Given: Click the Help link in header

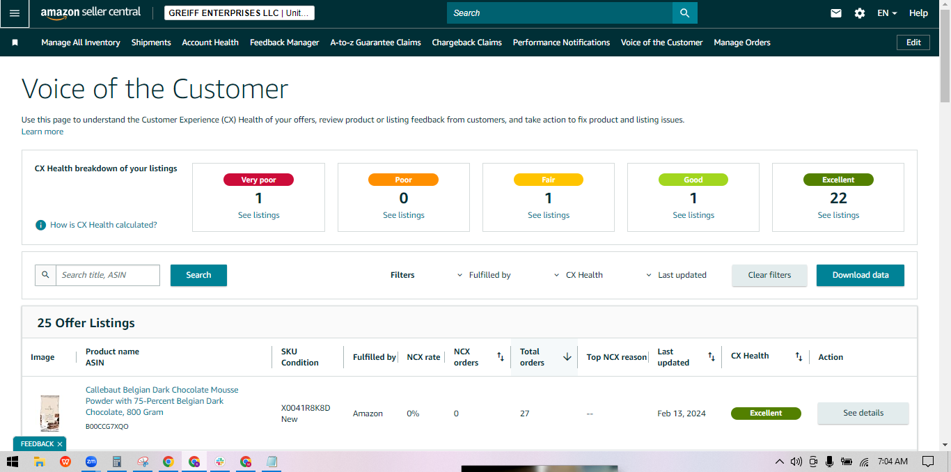Looking at the screenshot, I should coord(918,13).
